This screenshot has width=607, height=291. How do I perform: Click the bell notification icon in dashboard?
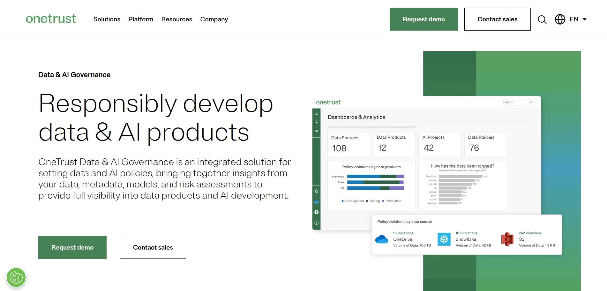point(316,192)
